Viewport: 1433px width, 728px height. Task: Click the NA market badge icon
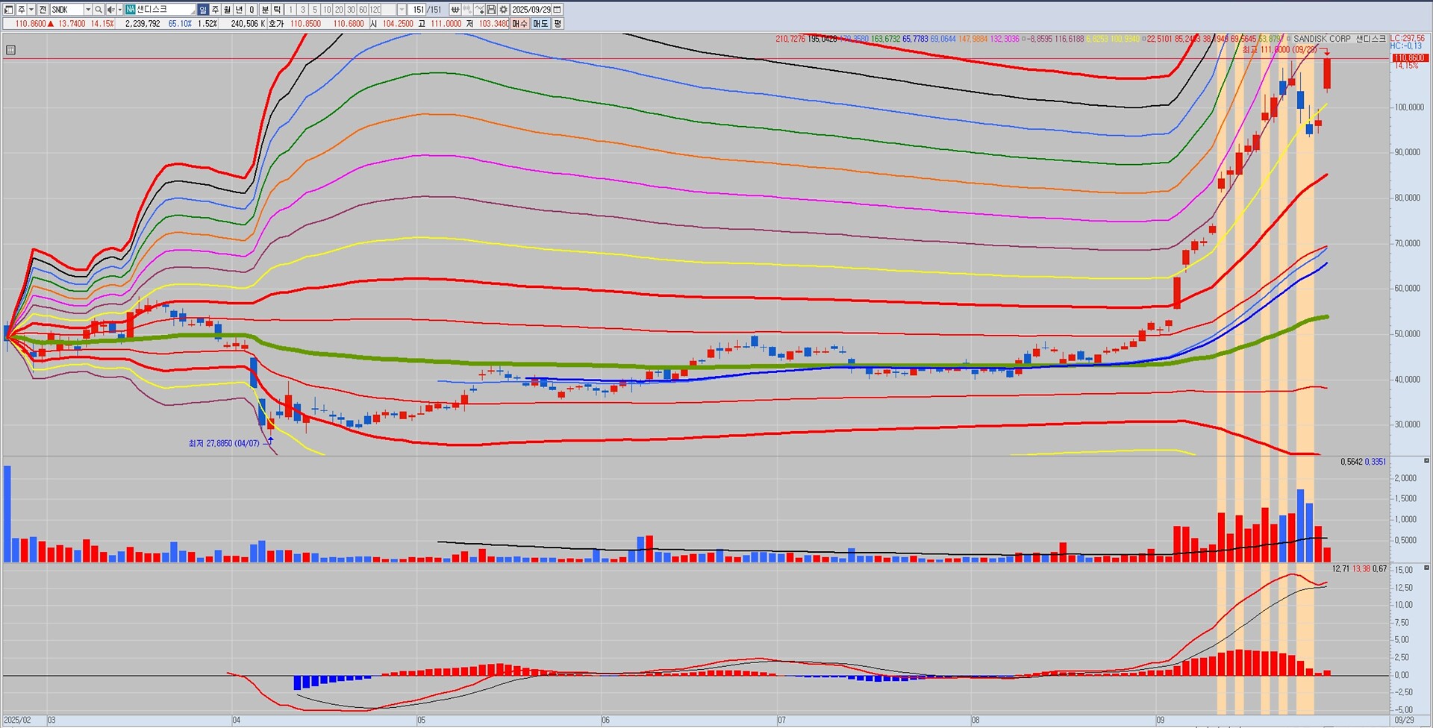point(130,10)
